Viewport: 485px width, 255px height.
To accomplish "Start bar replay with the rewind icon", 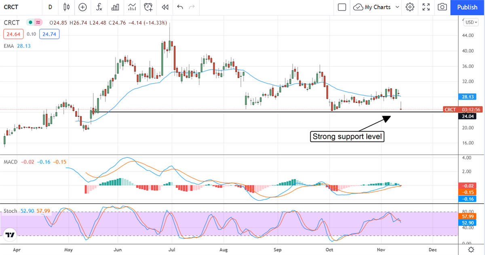I will [x=165, y=7].
